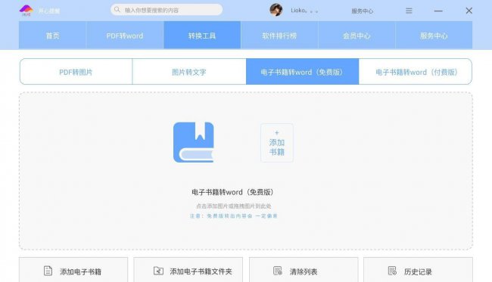Click the search magnifier icon
Screen dimensions: 492x282
click(x=117, y=10)
